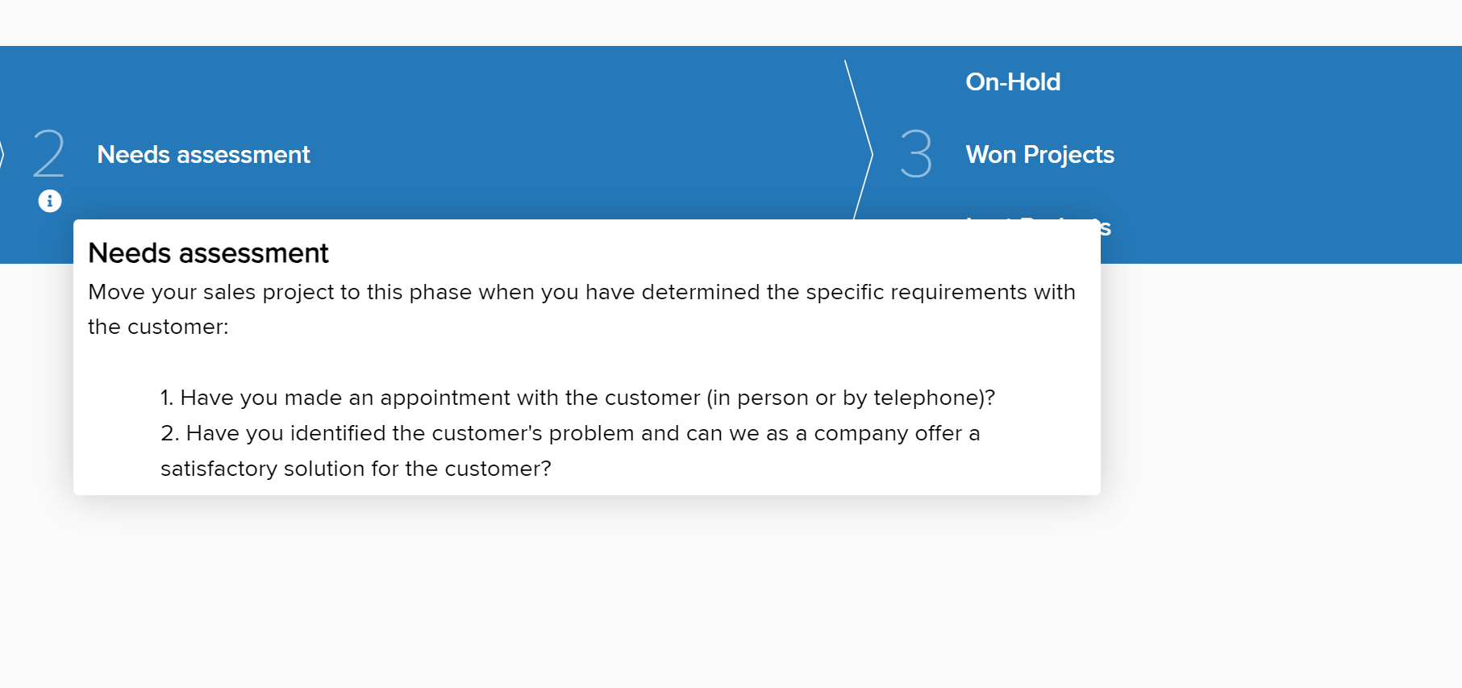Click the 'the customer:' text line
This screenshot has height=688, width=1462.
click(x=158, y=327)
